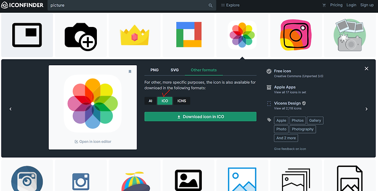
Task: Click 'View all 17 icons in set'
Action: coord(290,92)
